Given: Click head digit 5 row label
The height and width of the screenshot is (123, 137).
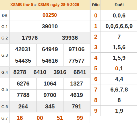Looking at the screenshot, I should click(x=96, y=68).
